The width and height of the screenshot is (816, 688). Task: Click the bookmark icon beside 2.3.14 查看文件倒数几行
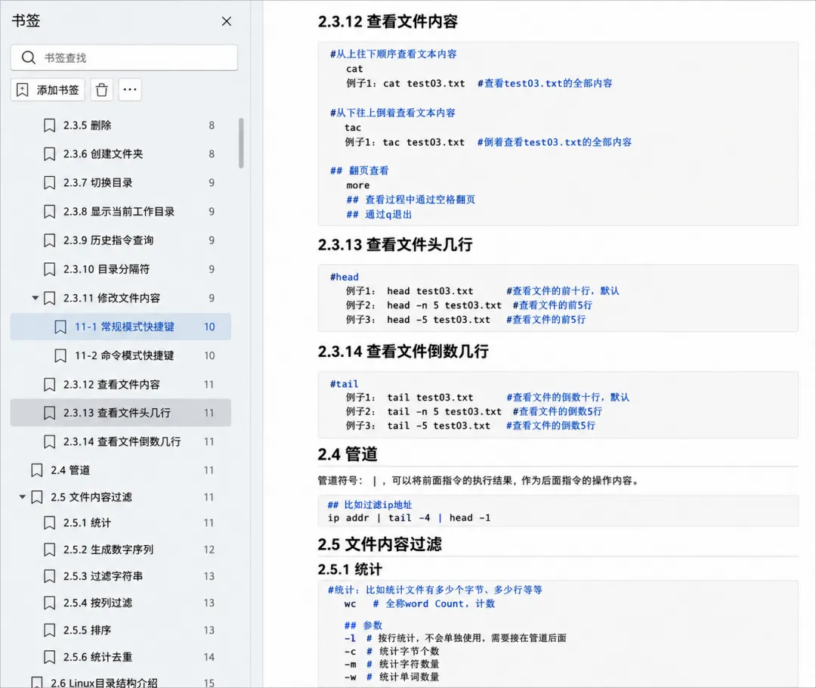pos(49,442)
